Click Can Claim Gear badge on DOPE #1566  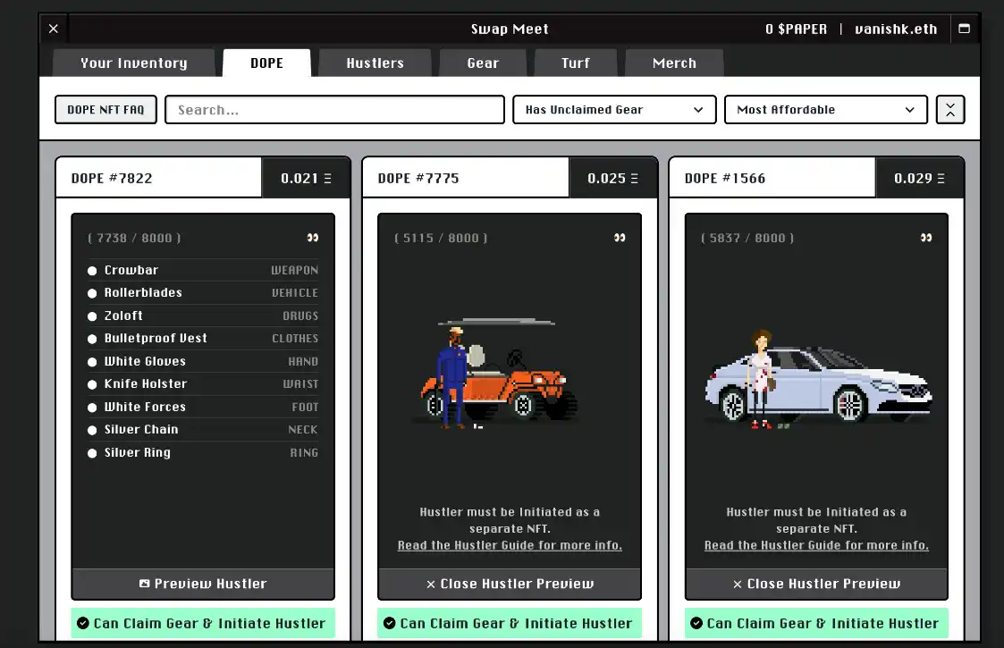[816, 623]
